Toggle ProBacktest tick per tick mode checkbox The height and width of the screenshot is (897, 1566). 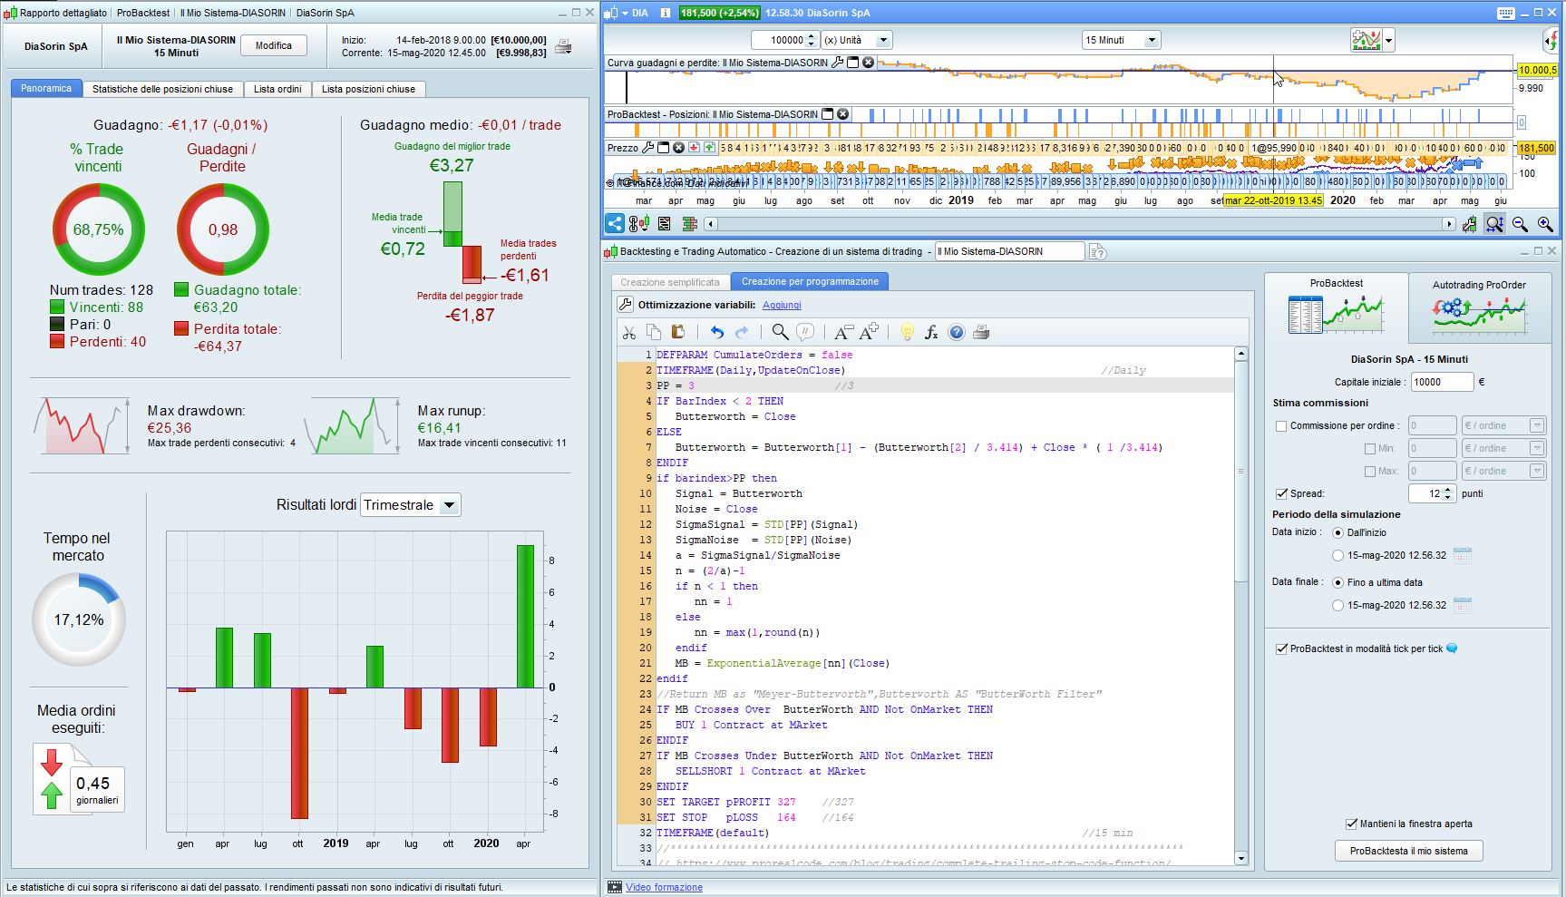coord(1281,649)
